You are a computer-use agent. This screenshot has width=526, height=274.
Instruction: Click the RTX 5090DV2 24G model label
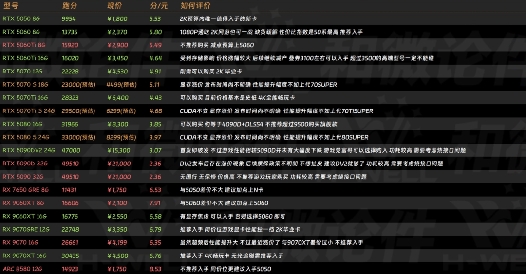(29, 150)
